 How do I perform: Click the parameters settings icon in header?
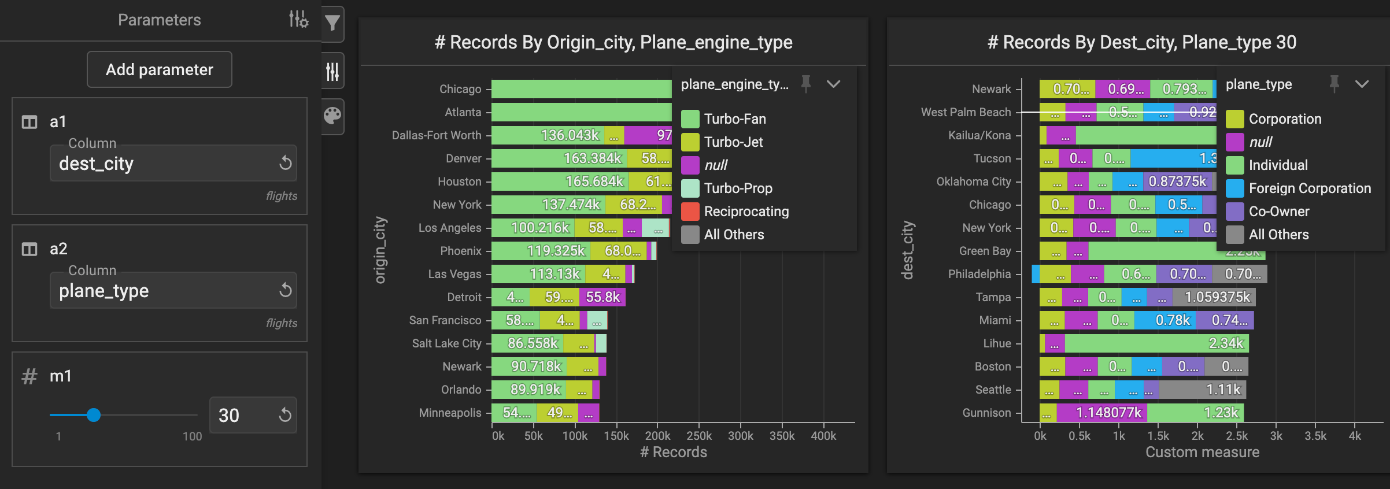click(298, 19)
